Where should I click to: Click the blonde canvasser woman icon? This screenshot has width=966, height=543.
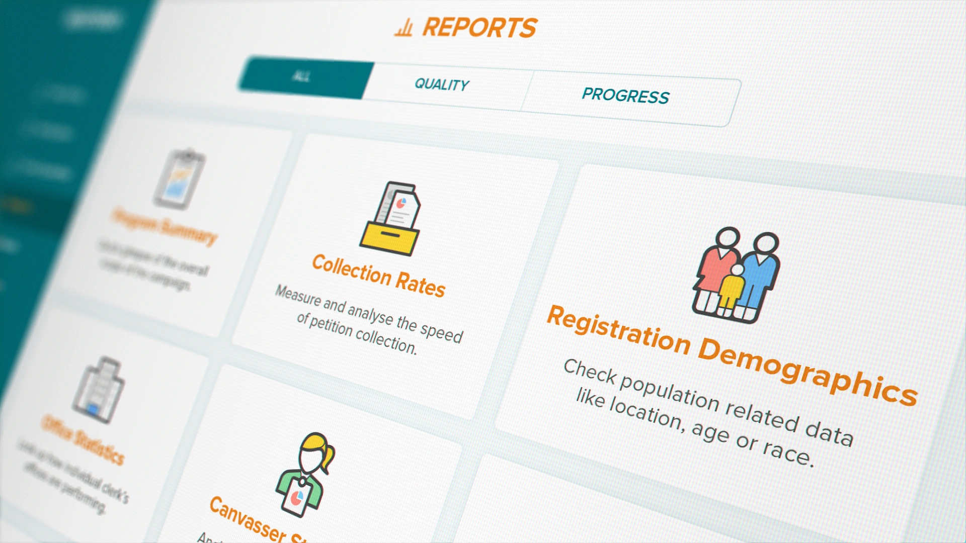(305, 474)
